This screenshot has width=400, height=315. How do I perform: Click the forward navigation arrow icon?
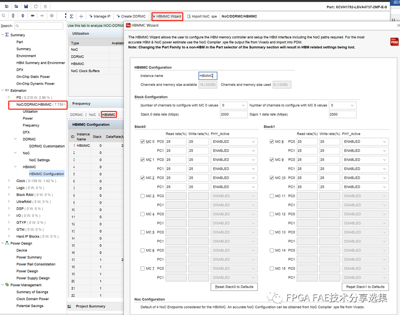click(x=41, y=16)
